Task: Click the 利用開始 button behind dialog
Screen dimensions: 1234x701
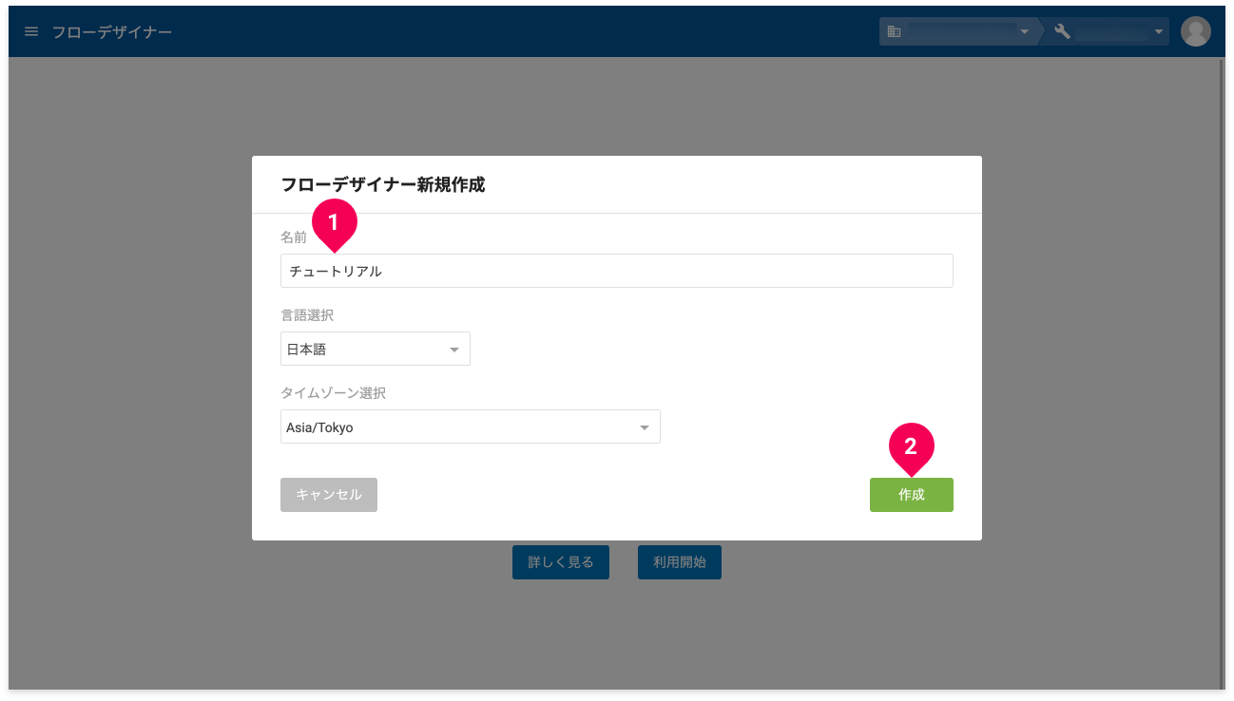Action: point(680,562)
